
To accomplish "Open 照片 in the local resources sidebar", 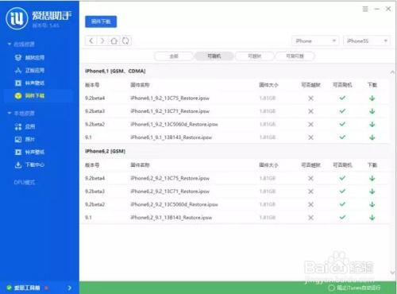I will click(x=25, y=139).
